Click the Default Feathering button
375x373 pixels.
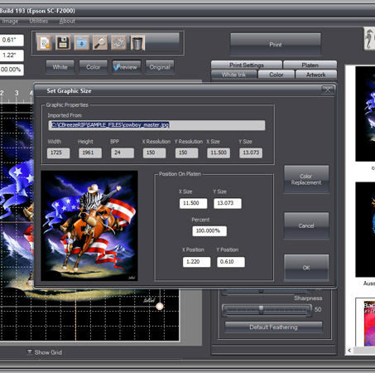[x=273, y=327]
